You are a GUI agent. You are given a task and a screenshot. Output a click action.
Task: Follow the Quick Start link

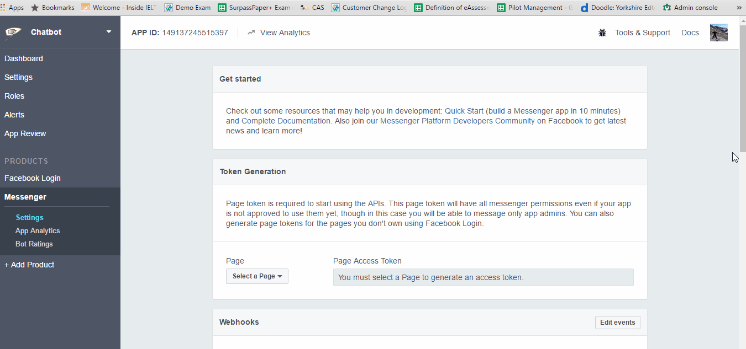pyautogui.click(x=464, y=111)
